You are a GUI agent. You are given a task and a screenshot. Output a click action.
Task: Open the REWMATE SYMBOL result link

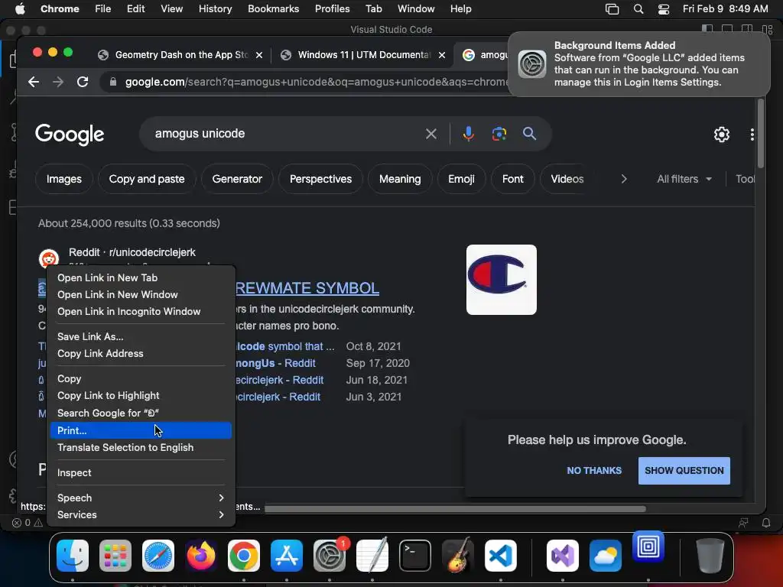click(307, 288)
